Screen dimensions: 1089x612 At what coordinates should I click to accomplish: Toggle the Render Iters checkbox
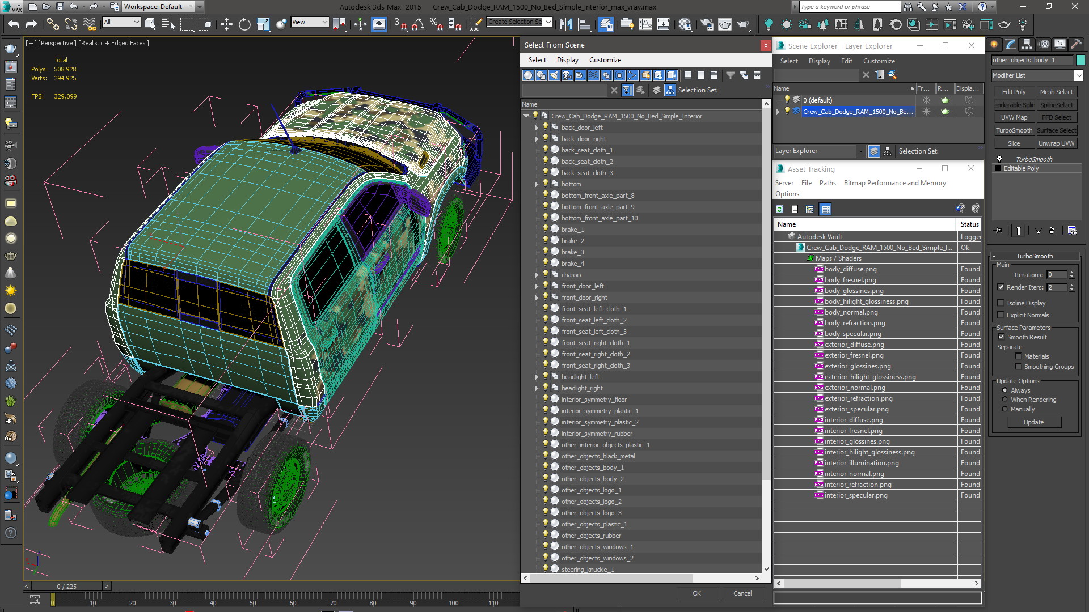(x=1001, y=287)
